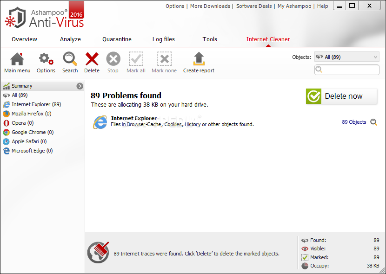Select Apple Safari (0) in sidebar
Image resolution: width=386 pixels, height=274 pixels.
(x=43, y=142)
